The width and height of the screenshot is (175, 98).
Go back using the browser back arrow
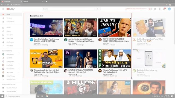(2, 5)
